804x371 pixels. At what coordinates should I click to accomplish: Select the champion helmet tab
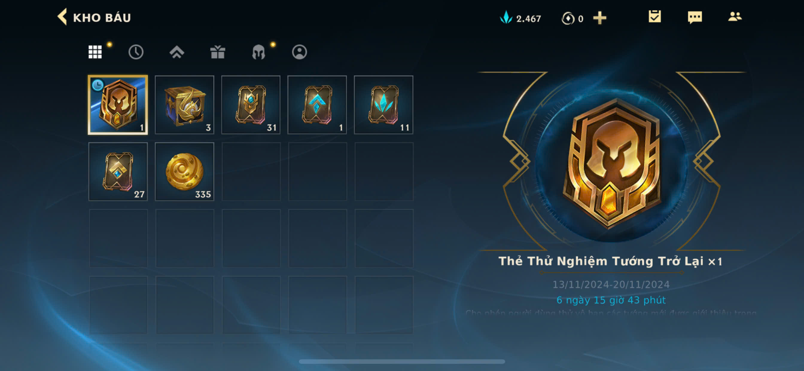258,52
